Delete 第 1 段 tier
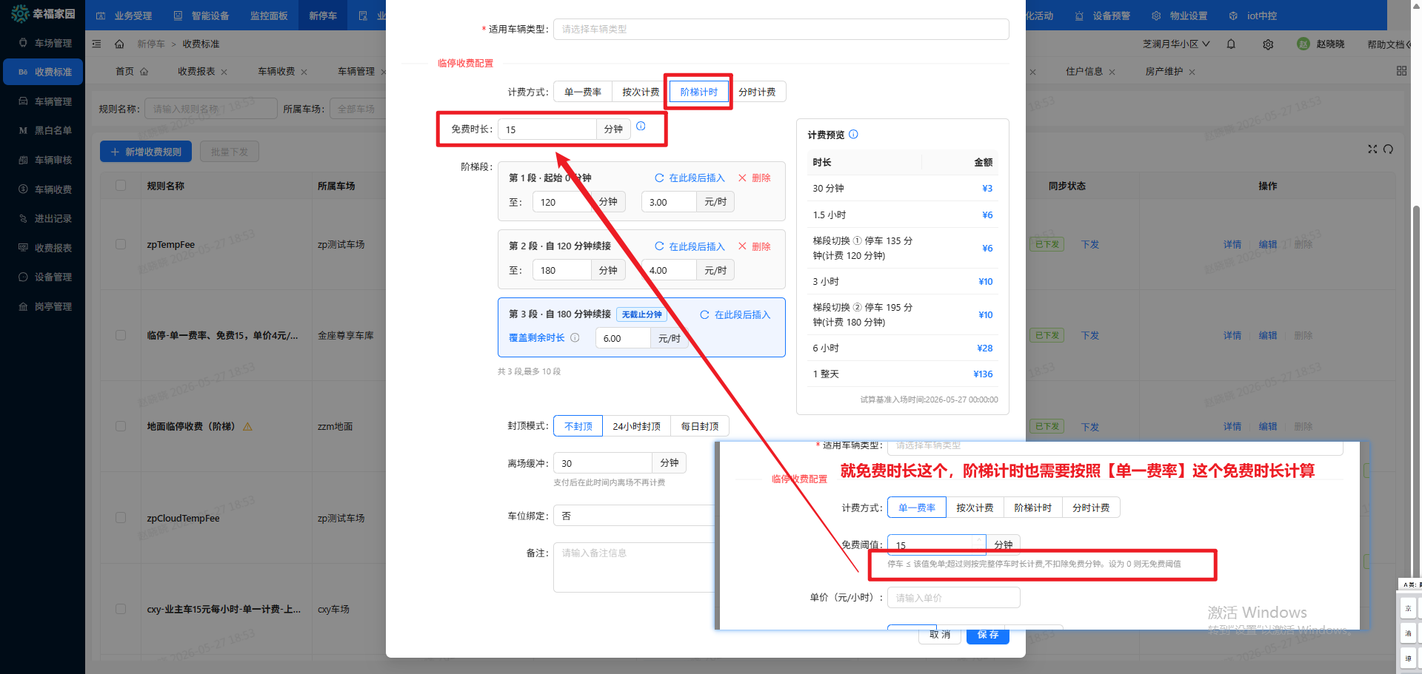The image size is (1422, 674). point(755,178)
